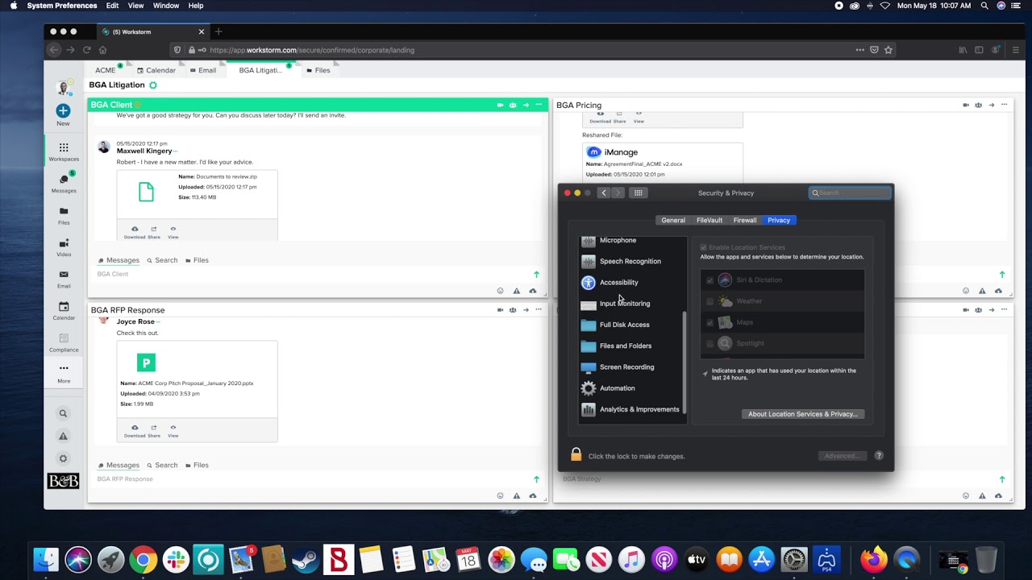Open Calendar in the Workstorm left sidebar
This screenshot has width=1032, height=580.
64,310
